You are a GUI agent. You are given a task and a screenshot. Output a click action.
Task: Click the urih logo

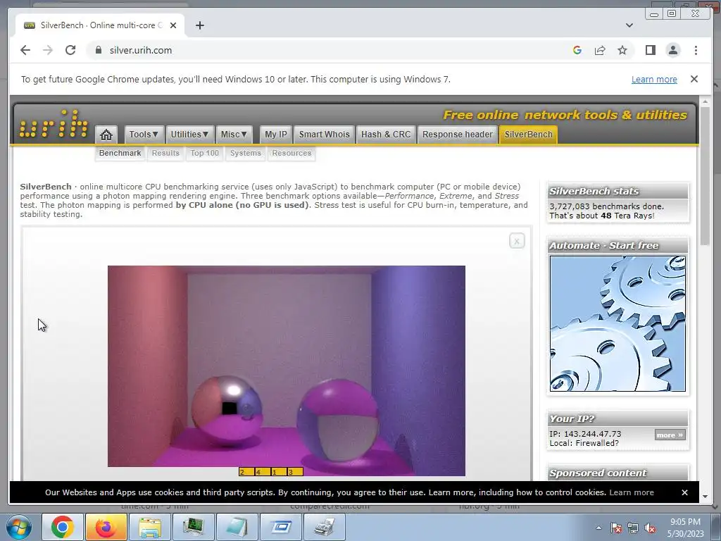pyautogui.click(x=54, y=123)
